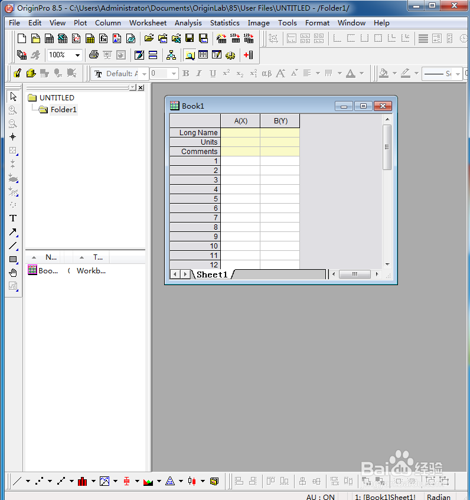Screen dimensions: 470x500
Task: Expand the line plot type dropdown arrow
Action: (x=28, y=481)
